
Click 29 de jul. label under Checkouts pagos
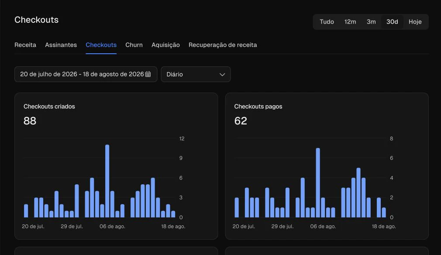[x=283, y=226]
